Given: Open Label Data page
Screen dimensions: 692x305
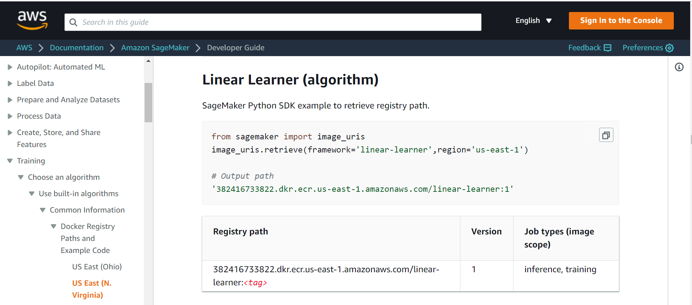Looking at the screenshot, I should coord(35,83).
